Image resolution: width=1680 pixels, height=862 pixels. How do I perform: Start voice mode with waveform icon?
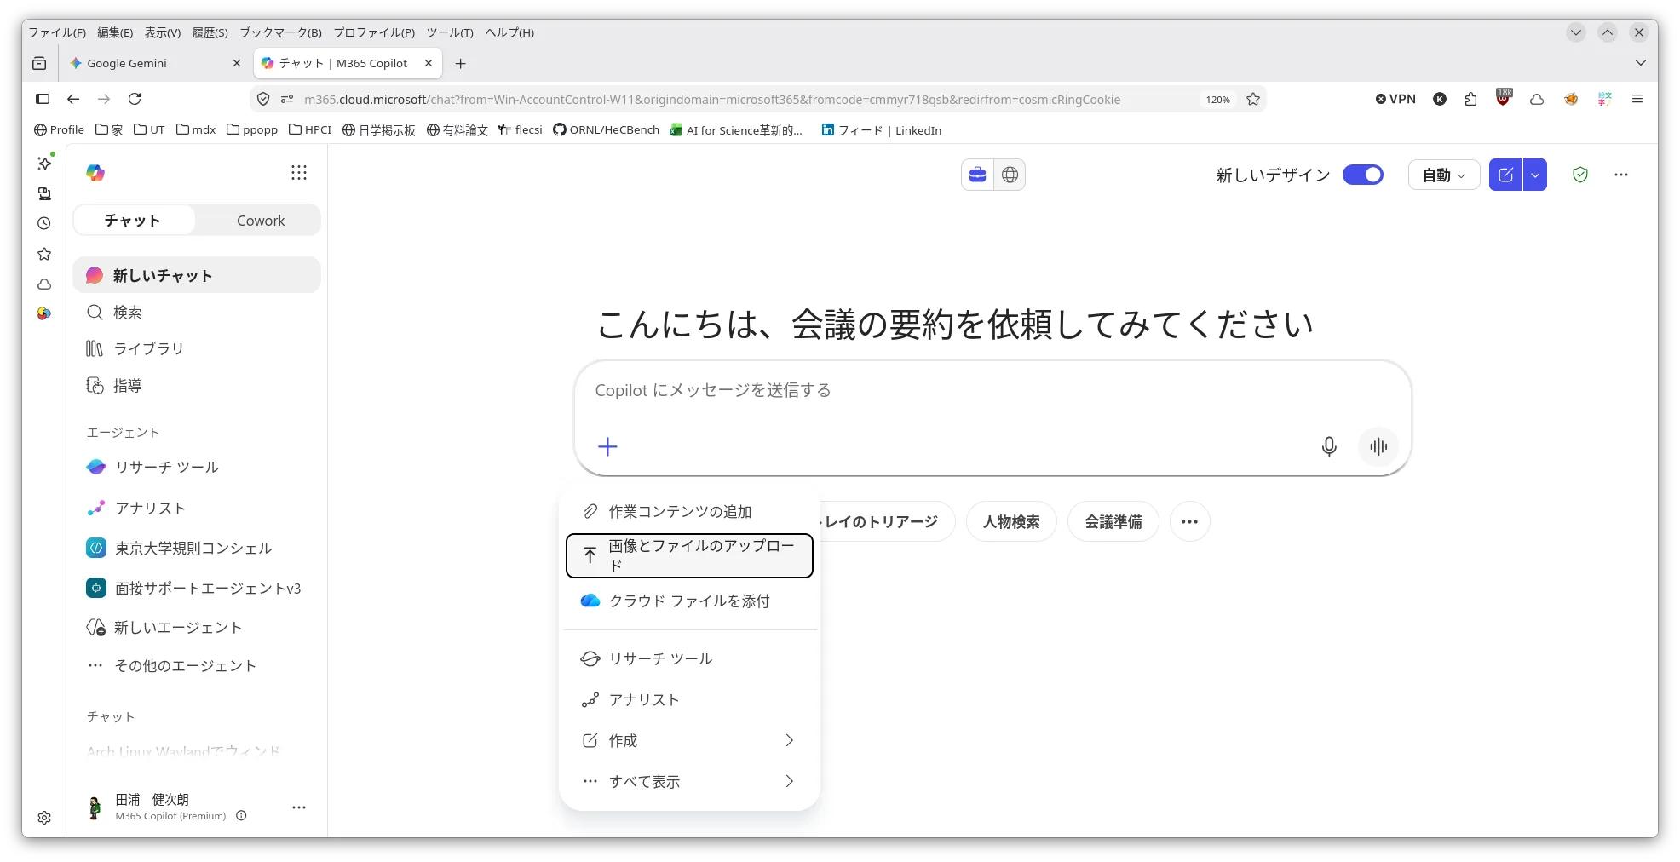pyautogui.click(x=1378, y=446)
